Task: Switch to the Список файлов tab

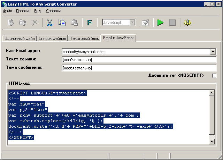Action: [52, 39]
